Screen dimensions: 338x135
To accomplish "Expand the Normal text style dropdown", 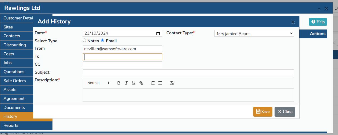I will click(x=98, y=83).
